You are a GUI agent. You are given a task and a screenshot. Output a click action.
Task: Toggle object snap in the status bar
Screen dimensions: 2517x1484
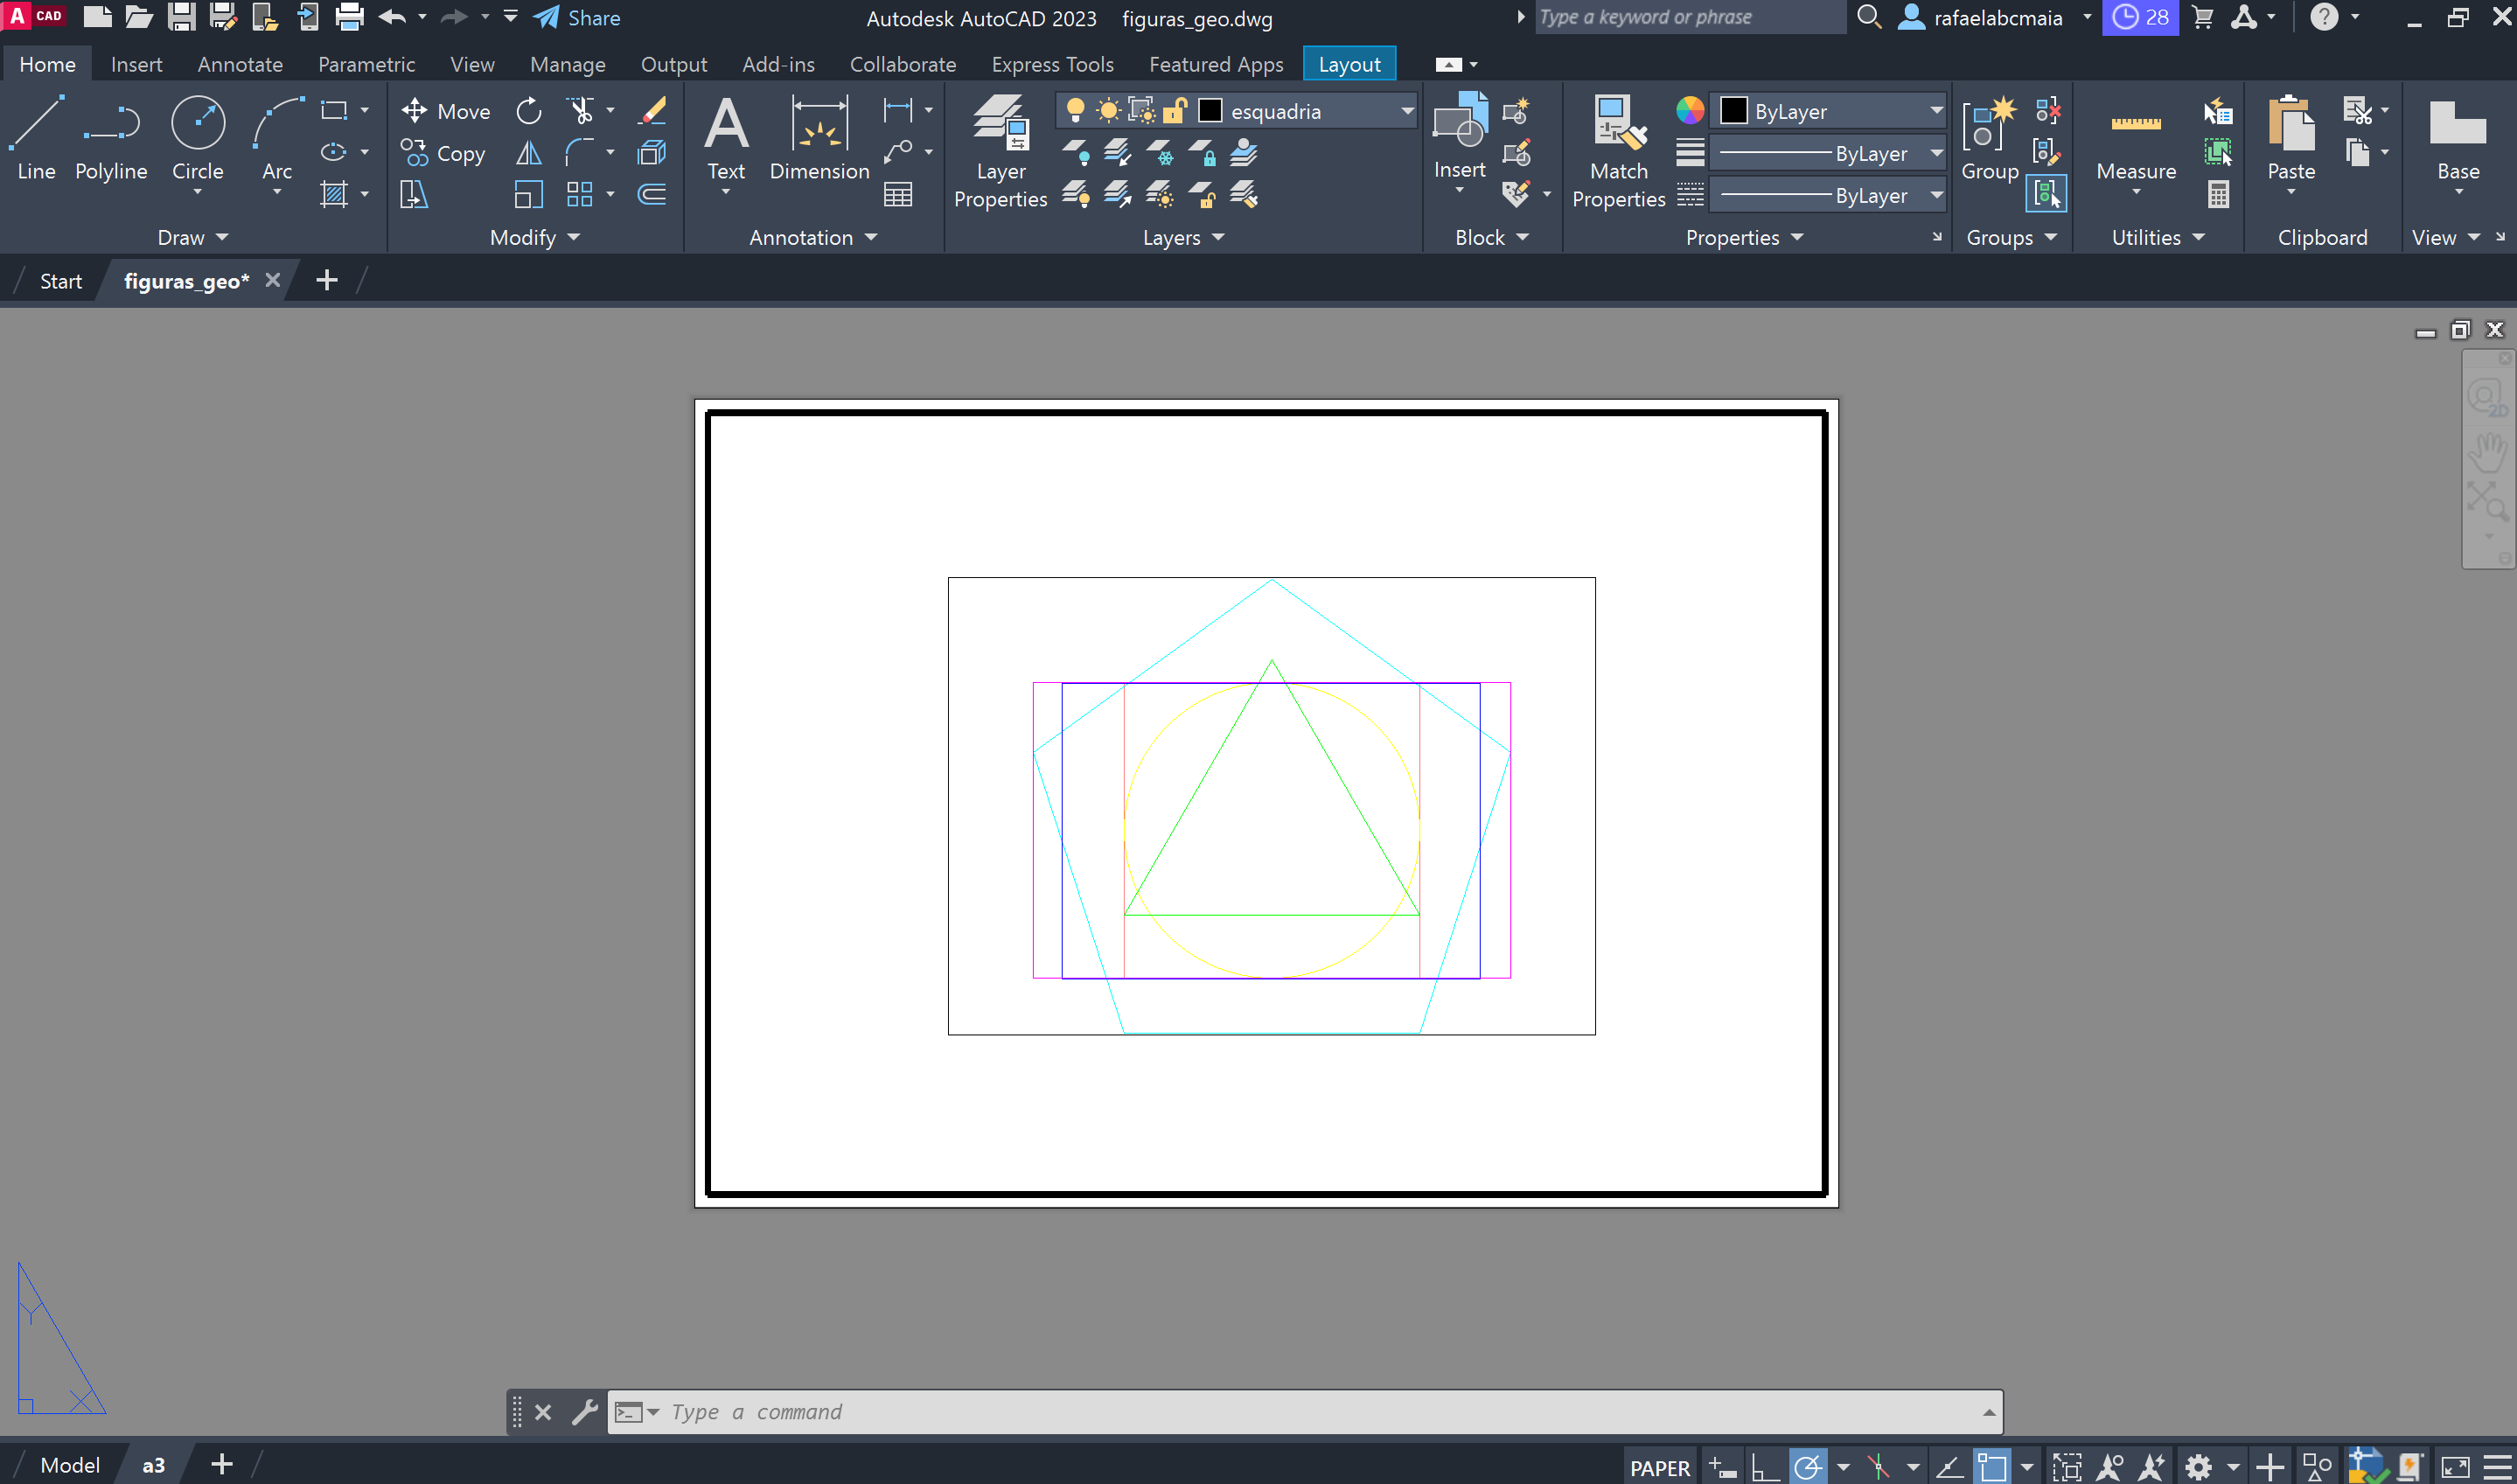[x=1991, y=1467]
